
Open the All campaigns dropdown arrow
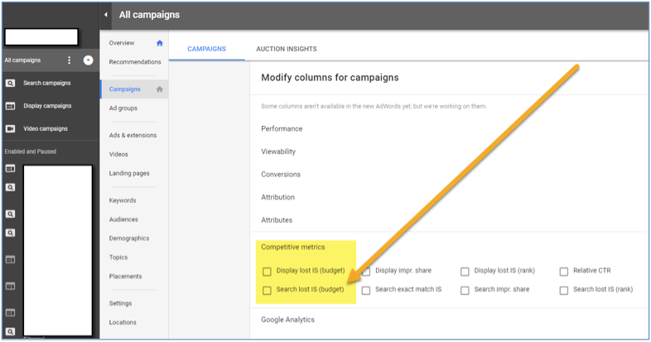[x=88, y=60]
